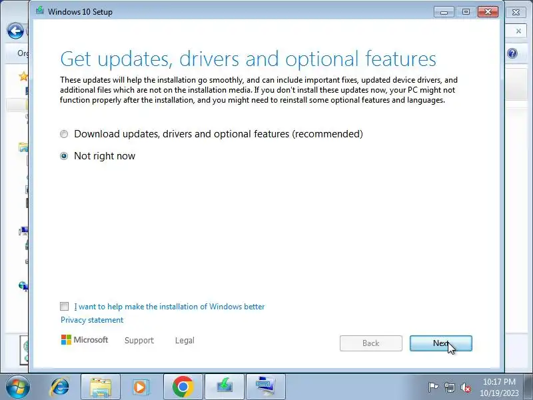Maximize the Windows 10 Setup window
The width and height of the screenshot is (533, 400).
pos(466,12)
